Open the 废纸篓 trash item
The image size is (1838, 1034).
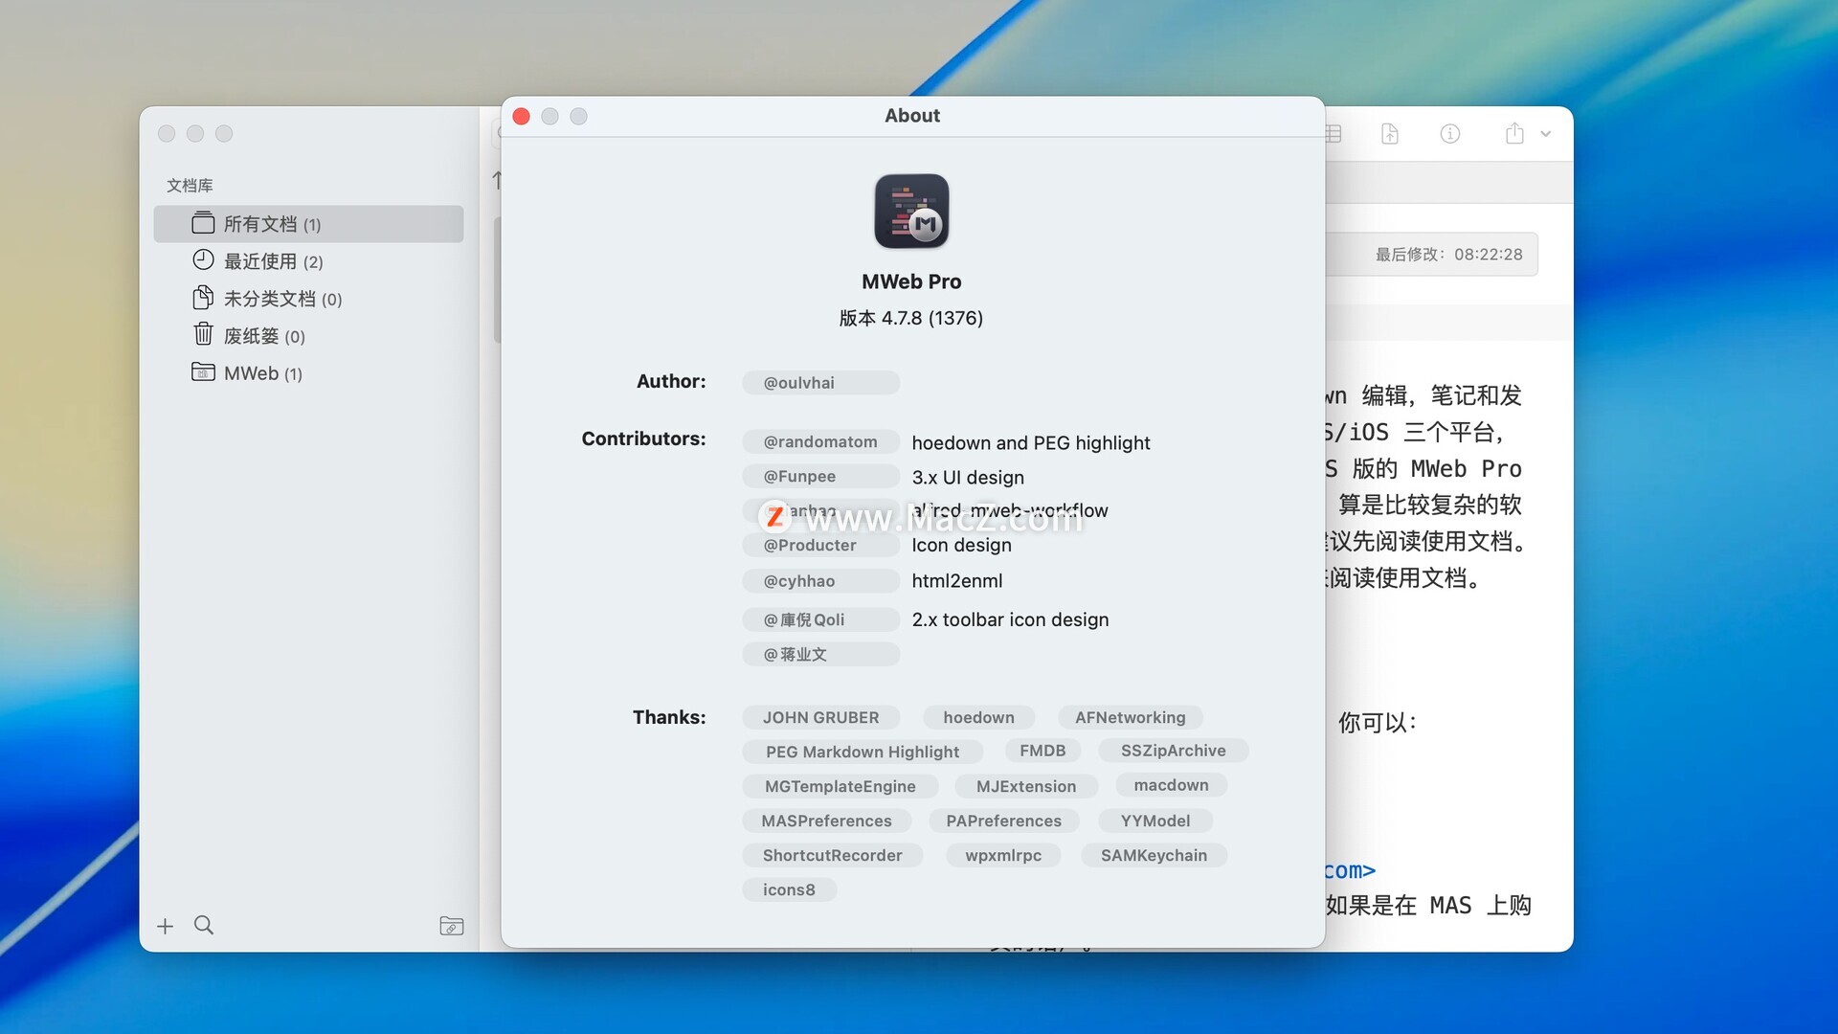click(264, 336)
